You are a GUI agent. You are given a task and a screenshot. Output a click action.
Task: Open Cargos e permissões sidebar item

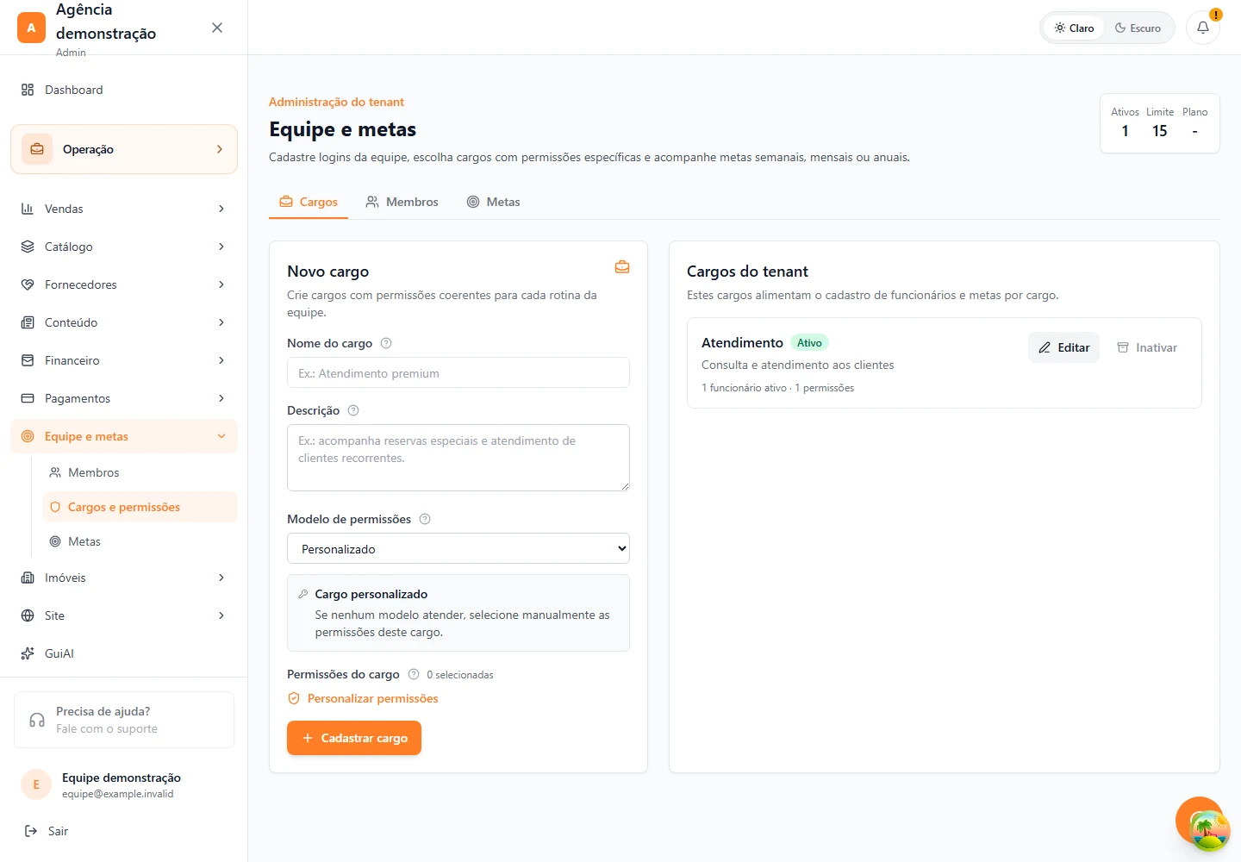(140, 507)
